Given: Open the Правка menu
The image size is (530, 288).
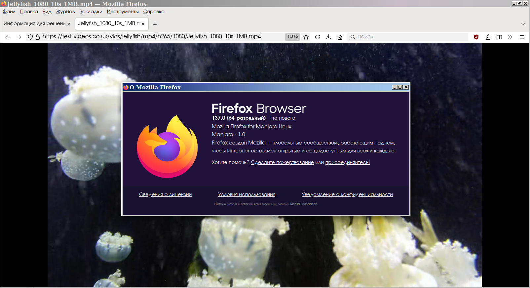Looking at the screenshot, I should point(29,12).
